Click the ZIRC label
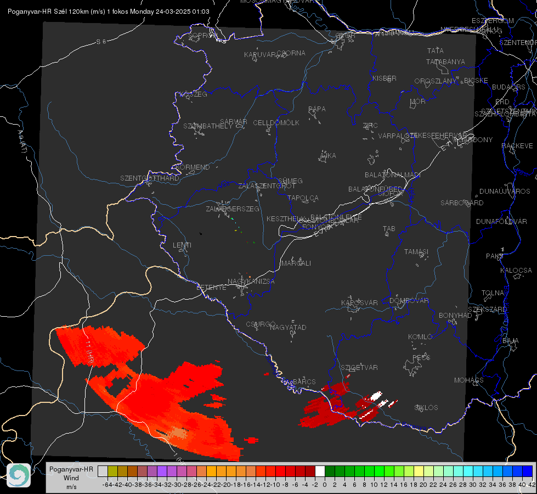537x494 pixels. coord(370,126)
